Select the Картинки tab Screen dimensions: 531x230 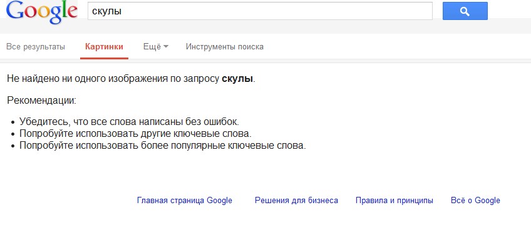tap(104, 47)
